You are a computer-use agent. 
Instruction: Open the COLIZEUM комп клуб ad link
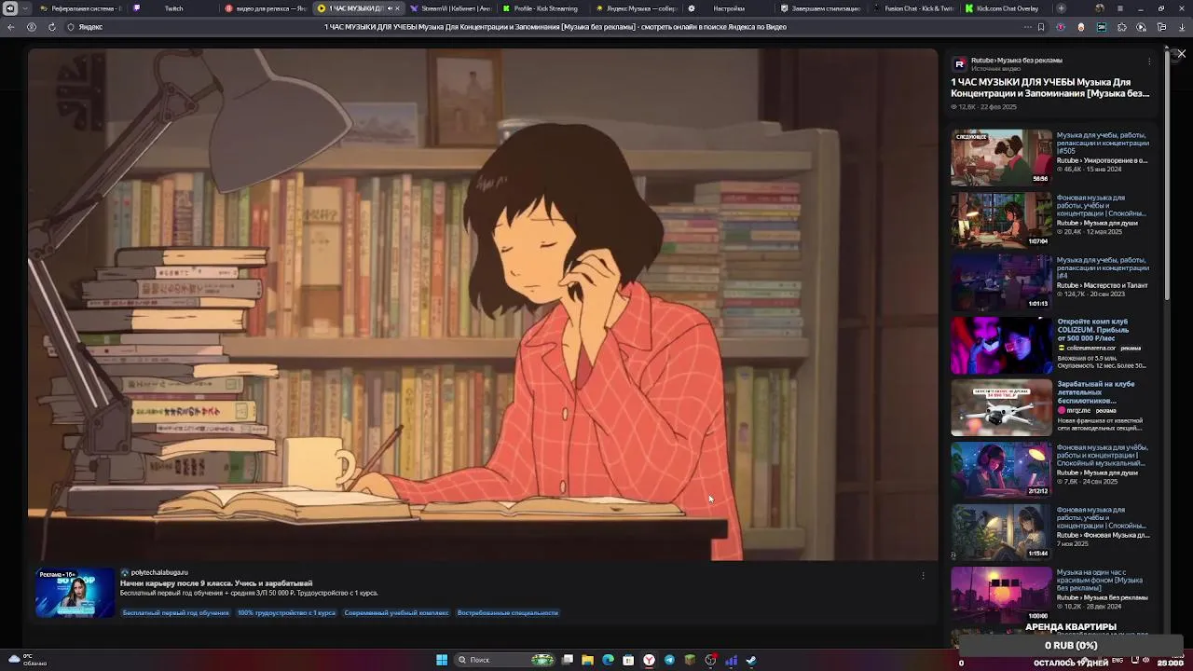(1093, 330)
